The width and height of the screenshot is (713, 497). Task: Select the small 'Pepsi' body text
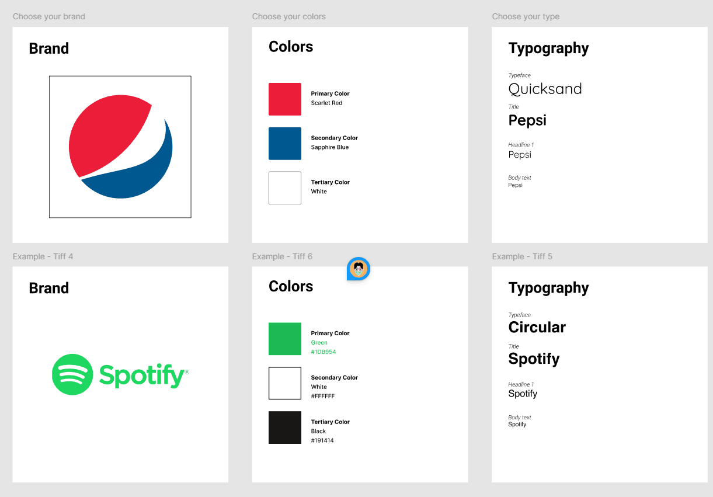515,185
